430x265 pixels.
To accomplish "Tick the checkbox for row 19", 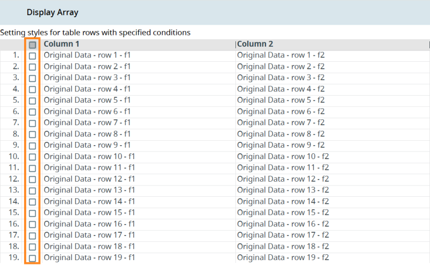I will (x=32, y=258).
